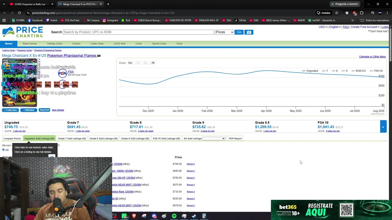Open Discord from the taskbar
This screenshot has width=392, height=220.
pyautogui.click(x=154, y=216)
